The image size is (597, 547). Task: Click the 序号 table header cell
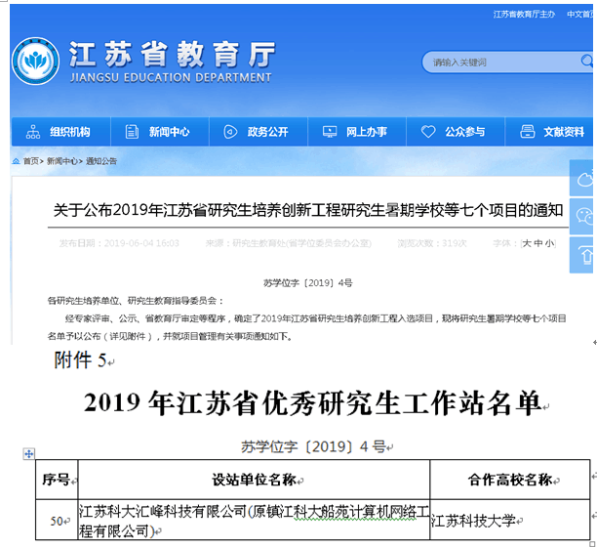(57, 480)
